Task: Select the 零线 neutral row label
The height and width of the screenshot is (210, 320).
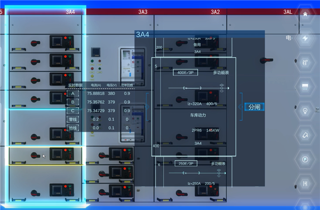Action: 73,119
